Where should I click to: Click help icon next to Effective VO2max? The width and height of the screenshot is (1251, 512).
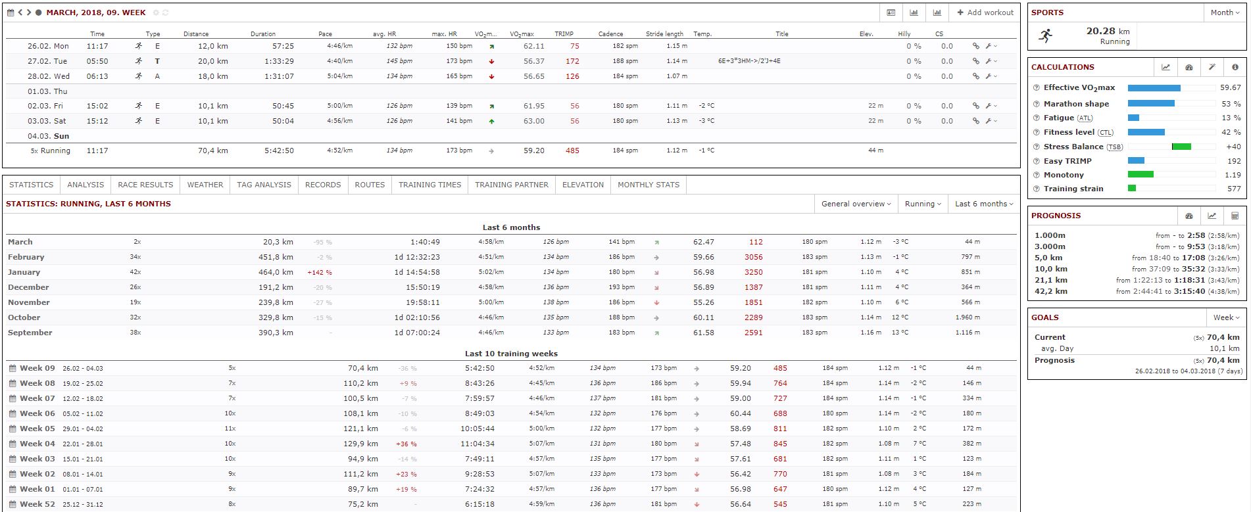[1037, 87]
